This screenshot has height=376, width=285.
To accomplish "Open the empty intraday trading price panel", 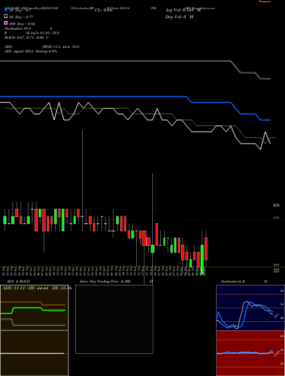I will coord(114,319).
